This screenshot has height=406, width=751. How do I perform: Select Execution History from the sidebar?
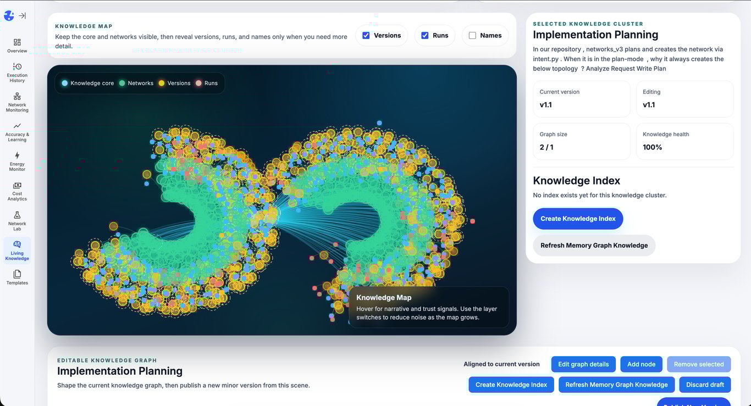[x=16, y=71]
